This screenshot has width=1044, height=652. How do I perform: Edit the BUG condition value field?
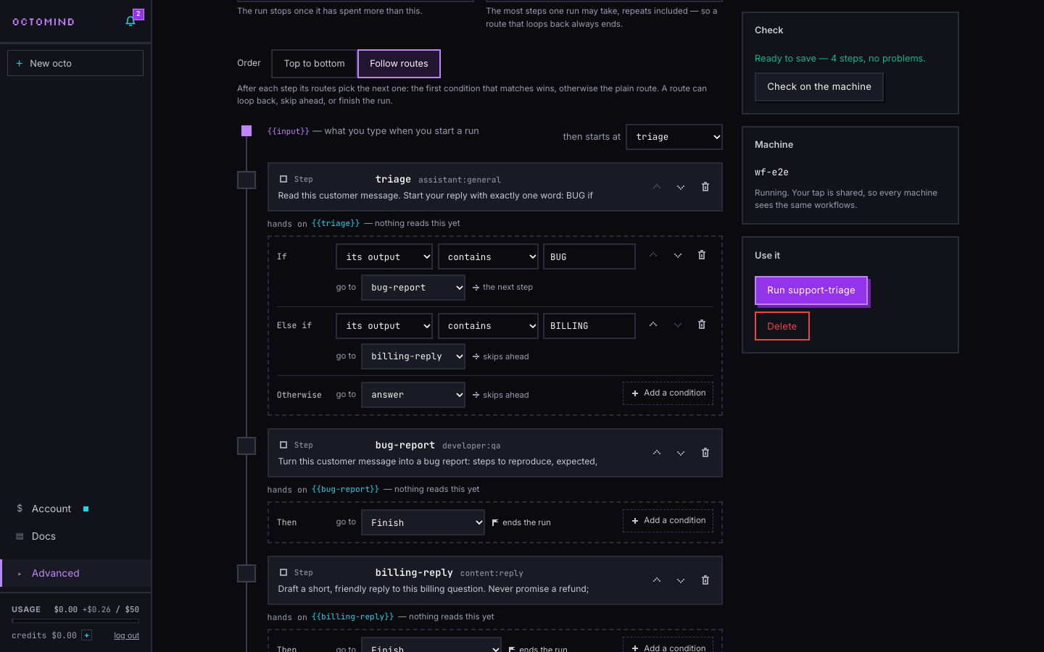pos(589,256)
